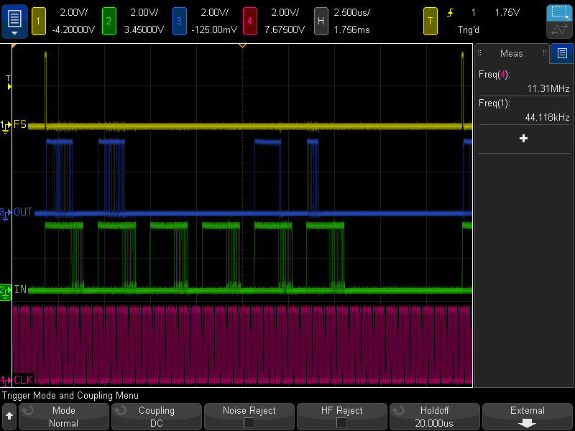This screenshot has height=431, width=575.
Task: Select the yellow channel 1 button
Action: point(38,21)
